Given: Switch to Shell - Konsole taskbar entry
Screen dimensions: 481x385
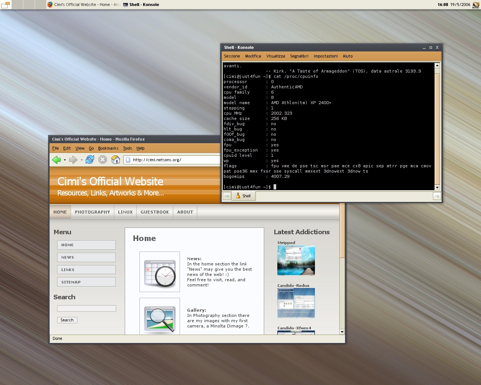Looking at the screenshot, I should click(142, 5).
